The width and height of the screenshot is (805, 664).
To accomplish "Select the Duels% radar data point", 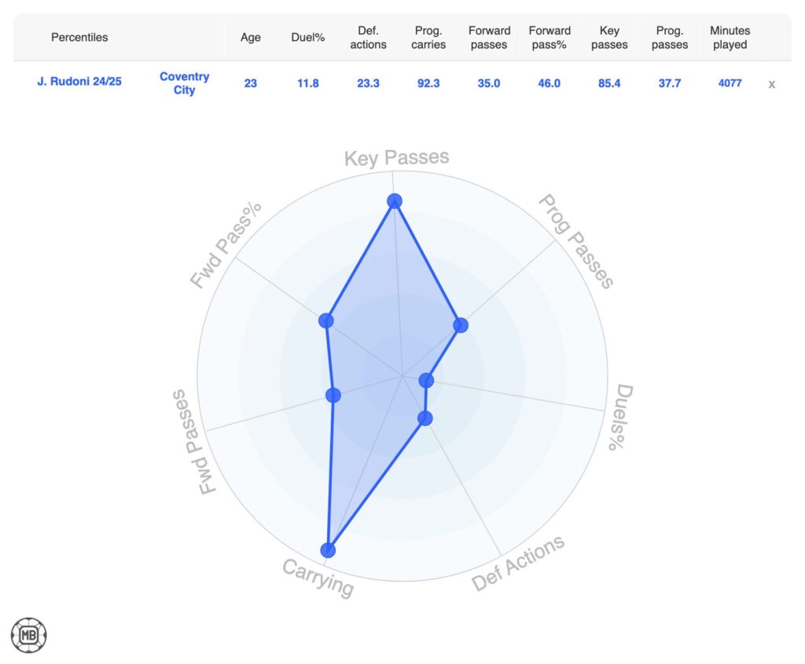I will click(426, 380).
